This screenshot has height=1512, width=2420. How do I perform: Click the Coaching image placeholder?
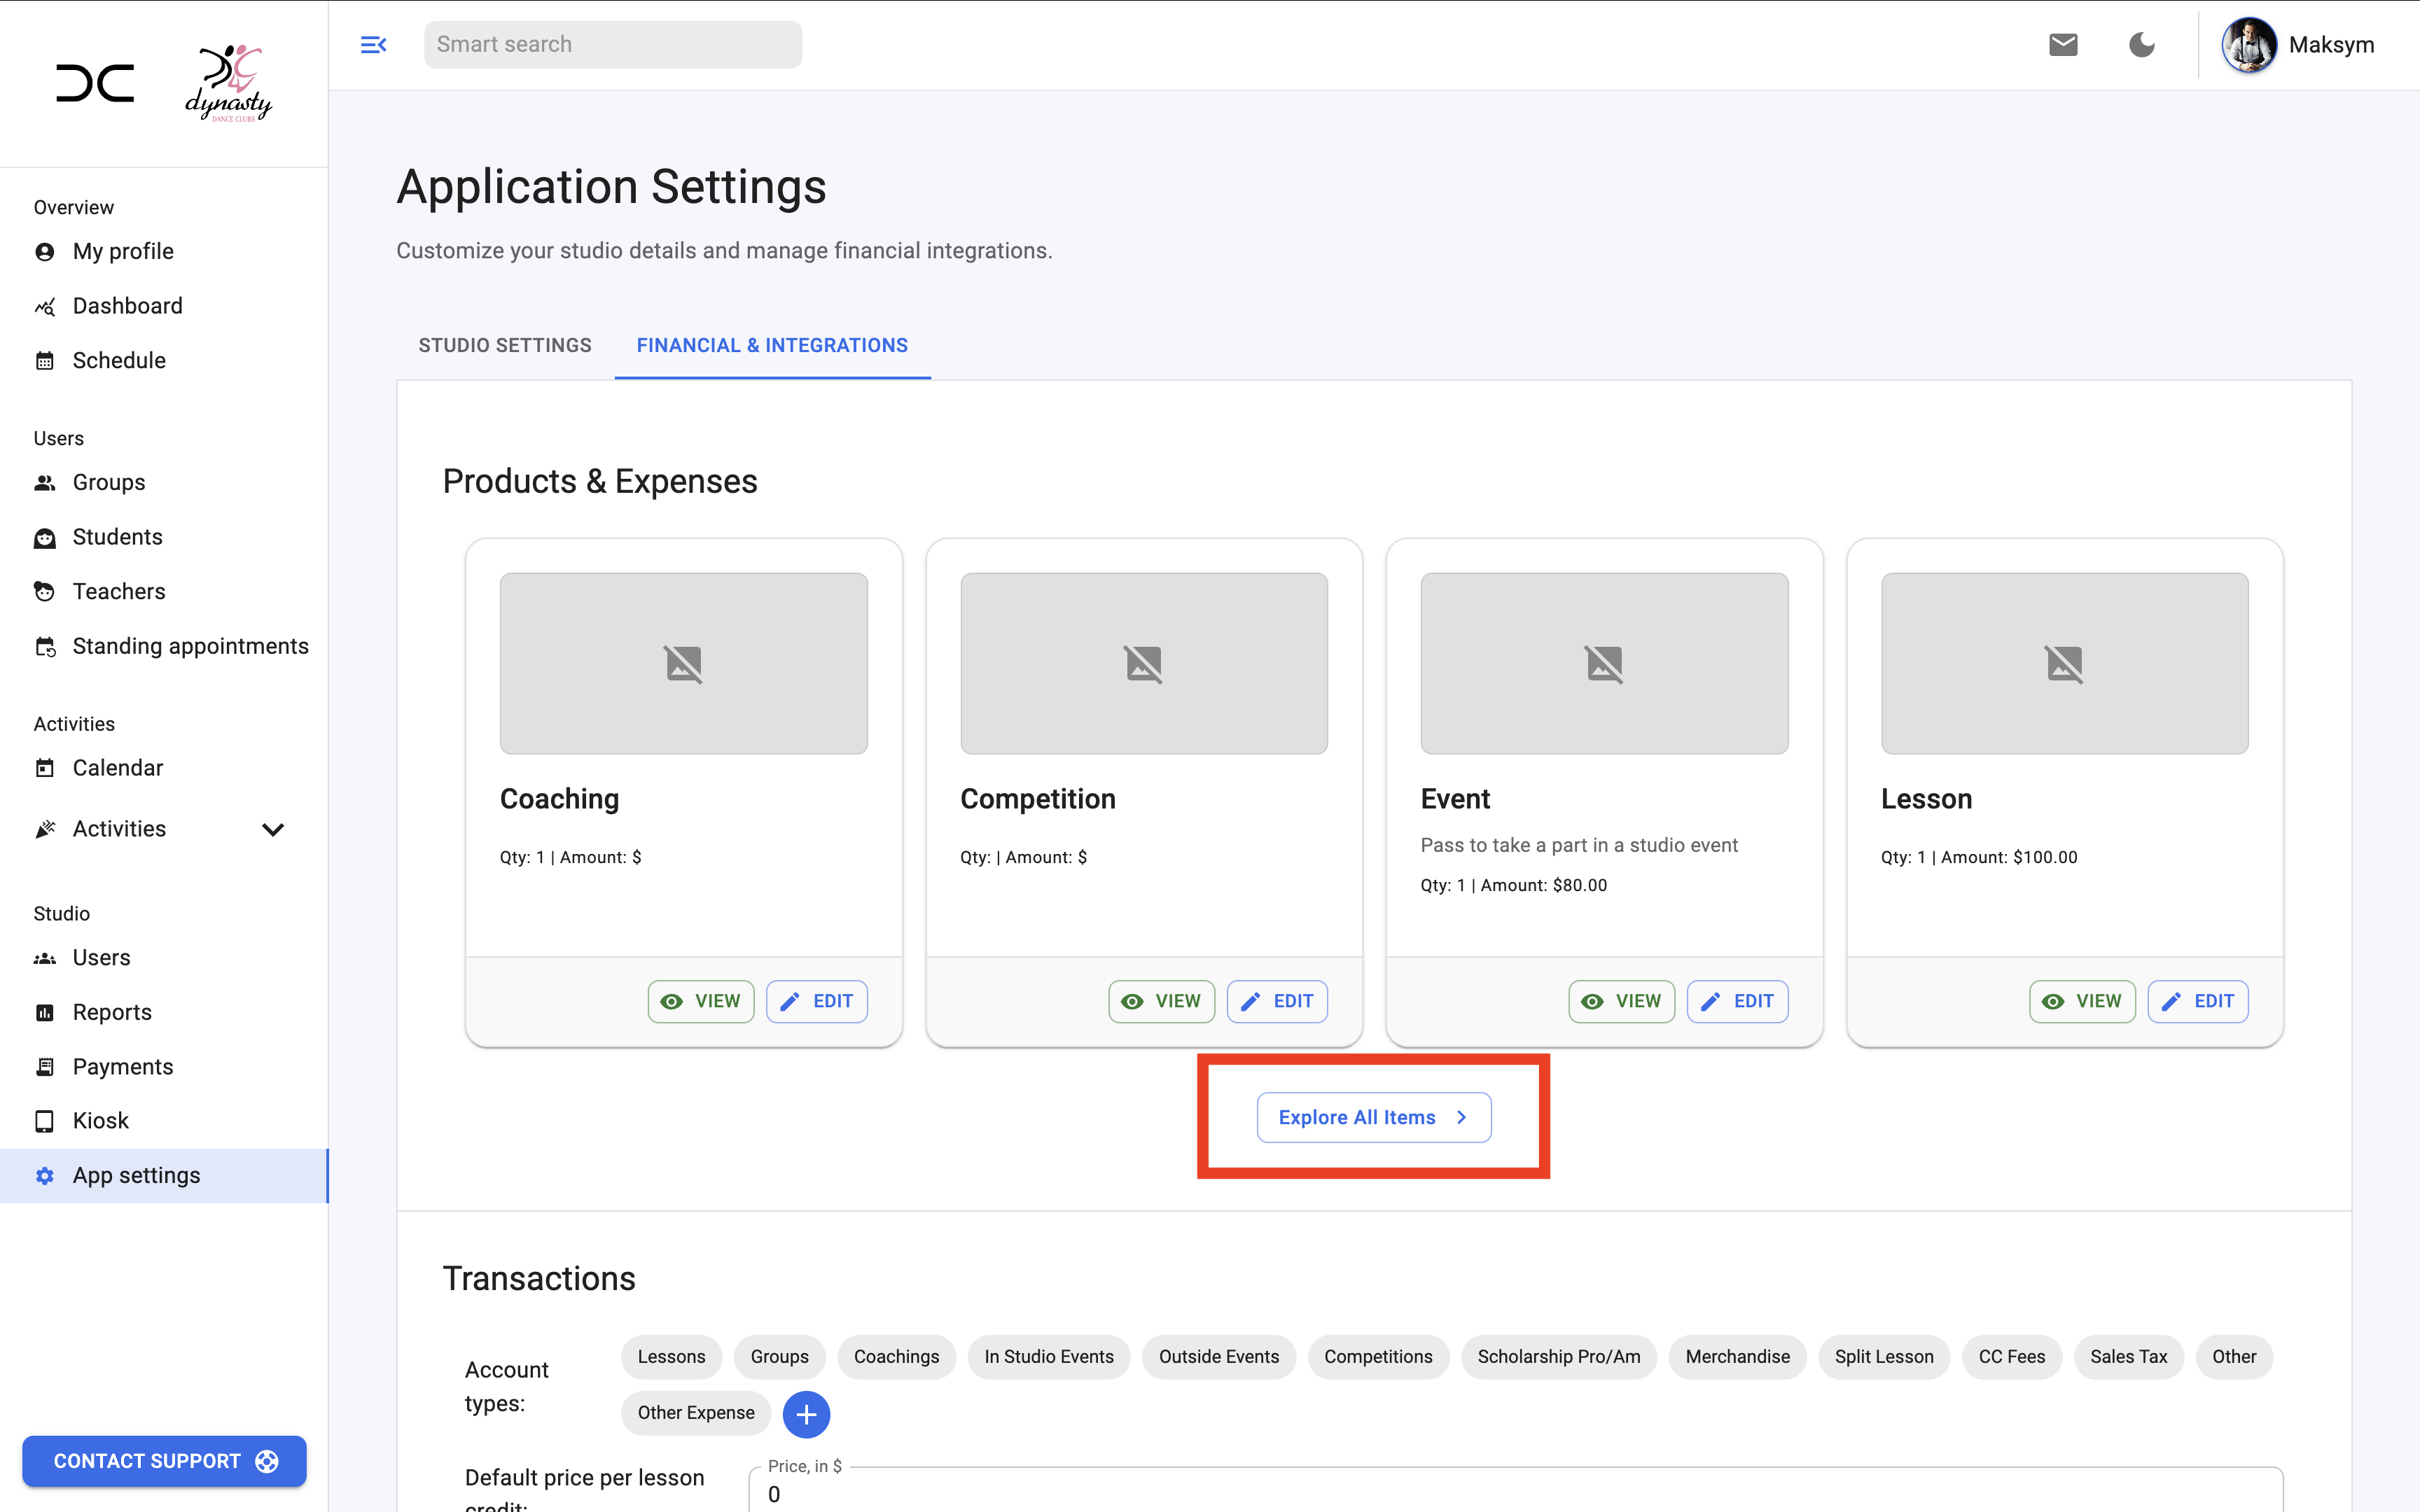point(684,663)
